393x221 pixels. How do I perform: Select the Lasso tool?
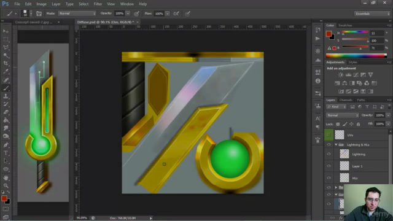[x=6, y=47]
